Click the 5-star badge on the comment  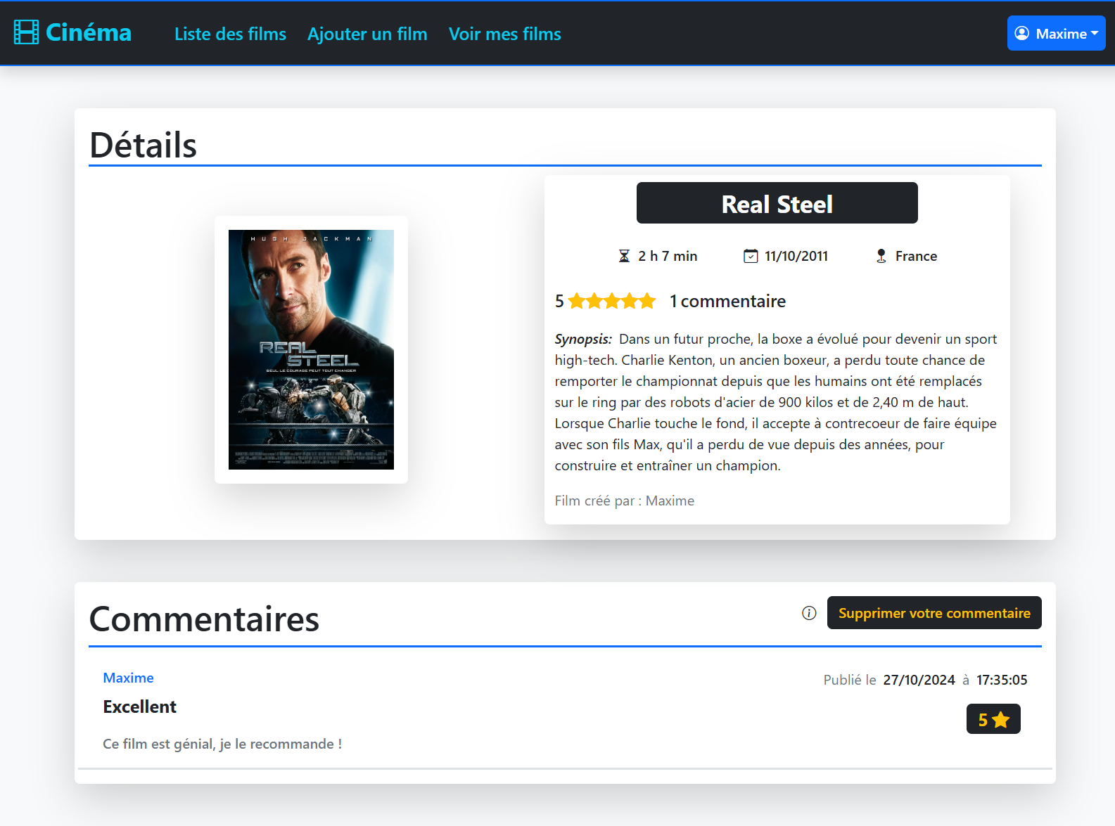point(993,719)
